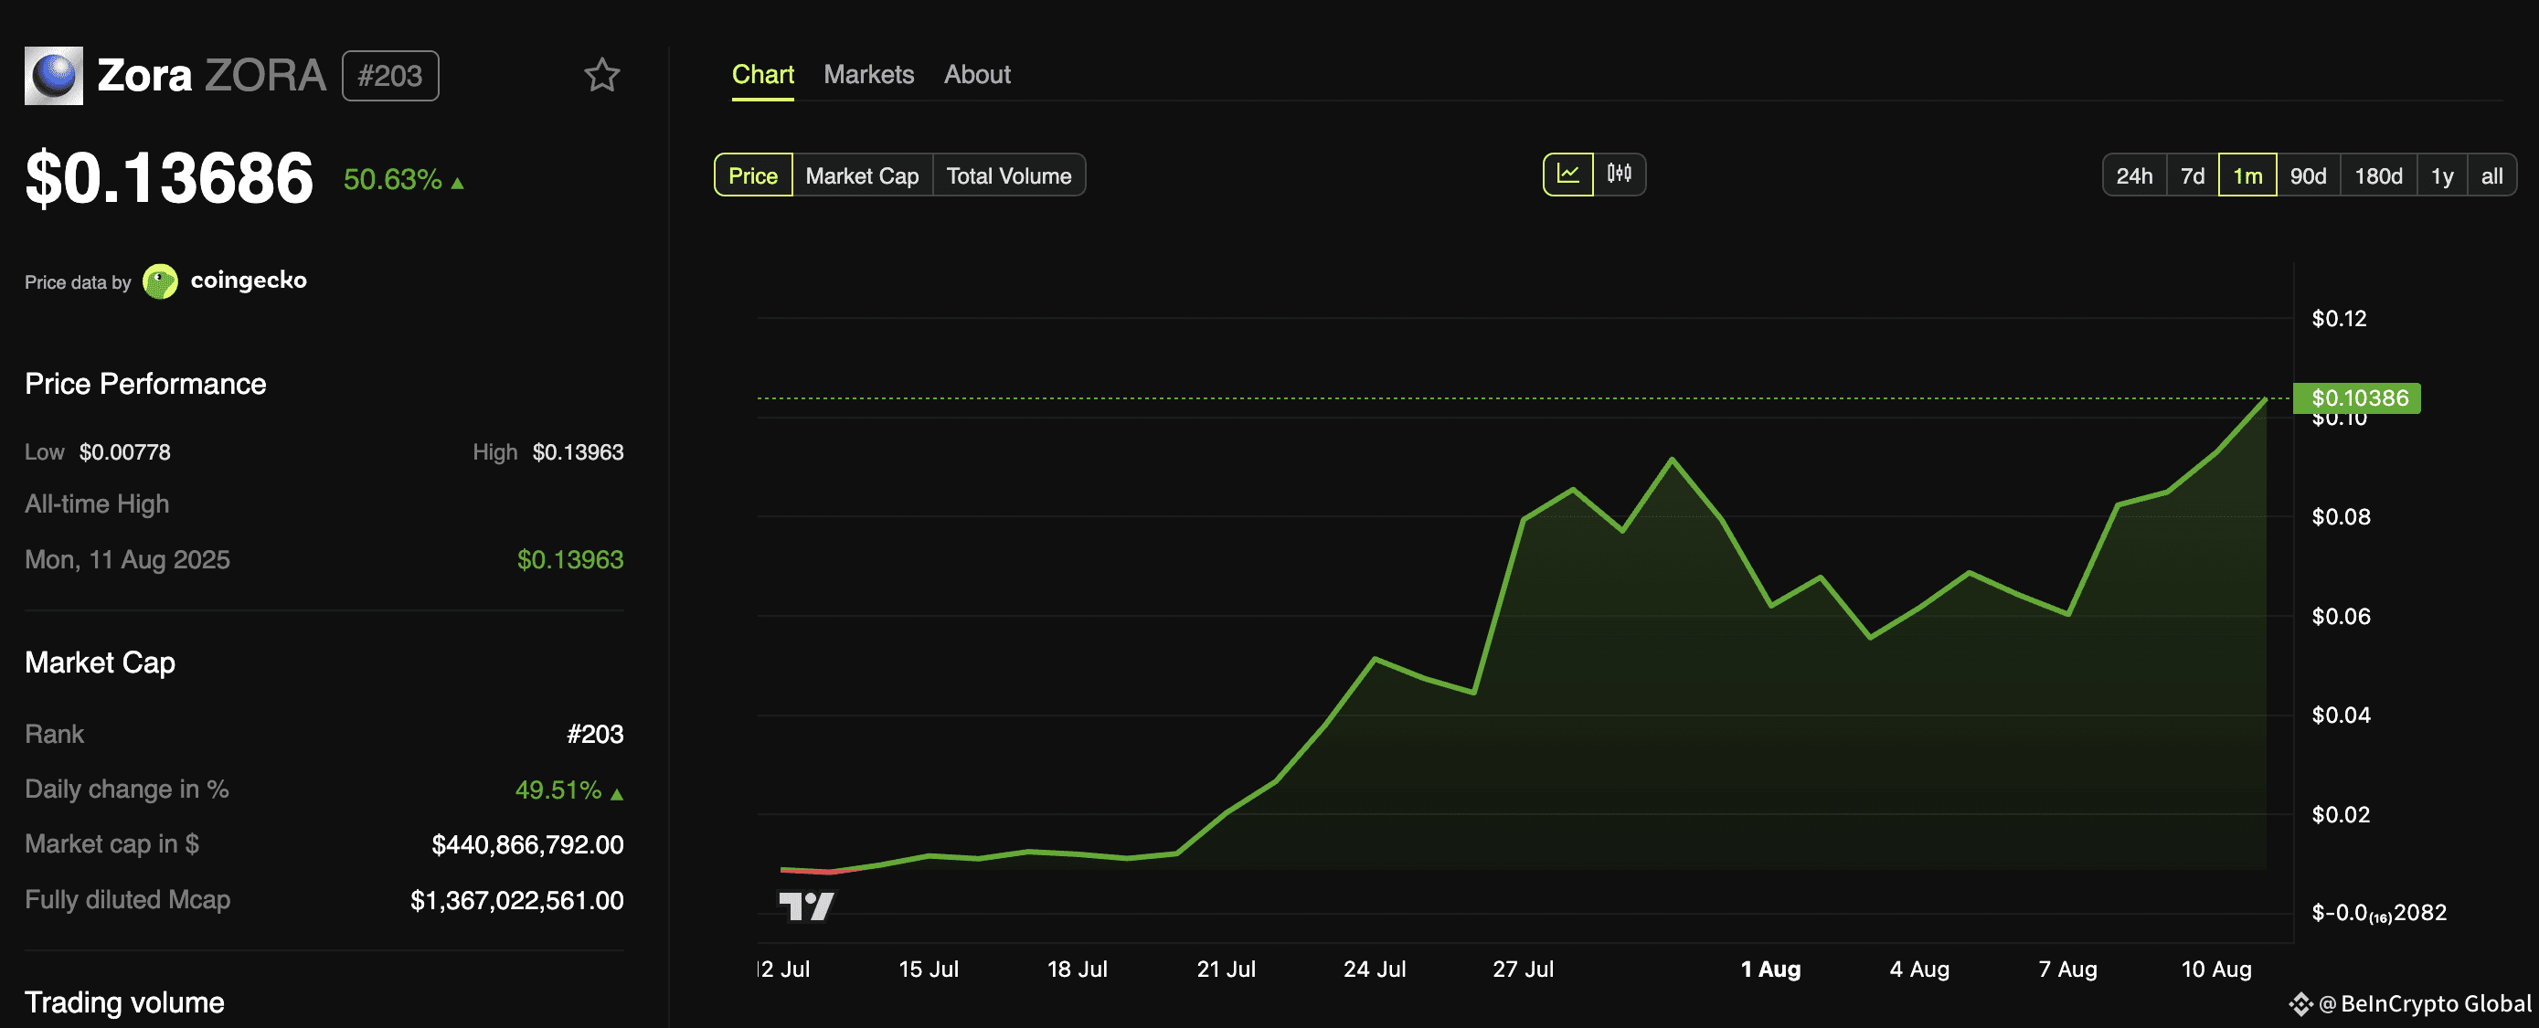Set chart range to 24h
This screenshot has height=1028, width=2539.
pyautogui.click(x=2134, y=175)
